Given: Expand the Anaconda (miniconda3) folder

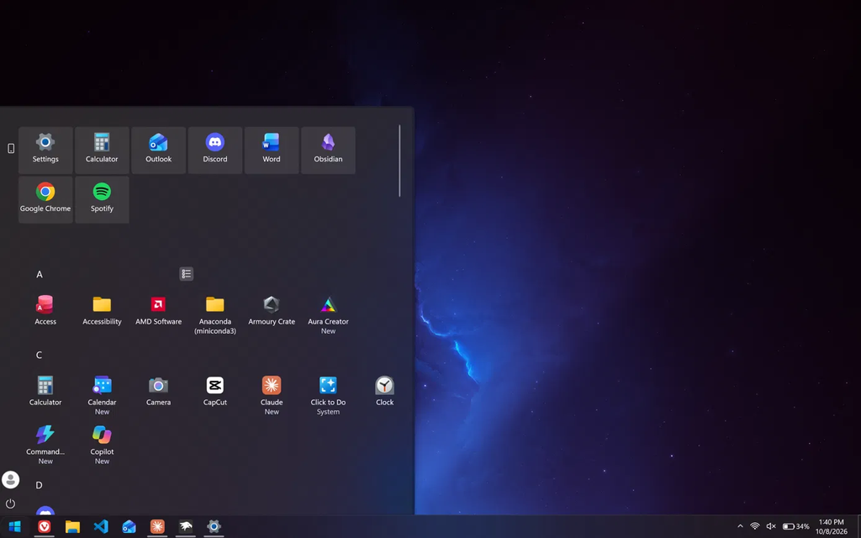Looking at the screenshot, I should coord(214,315).
